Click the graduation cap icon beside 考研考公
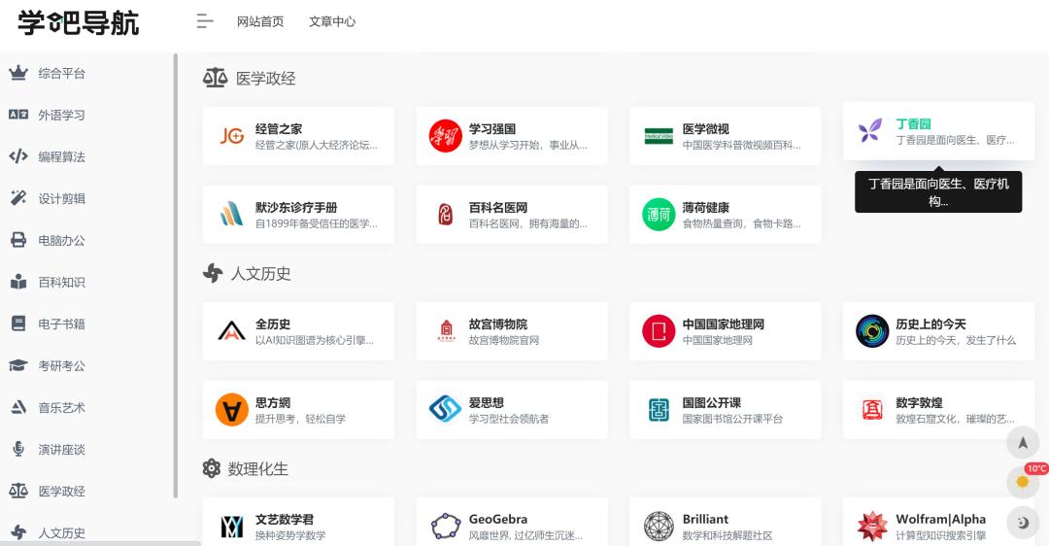 [x=18, y=365]
